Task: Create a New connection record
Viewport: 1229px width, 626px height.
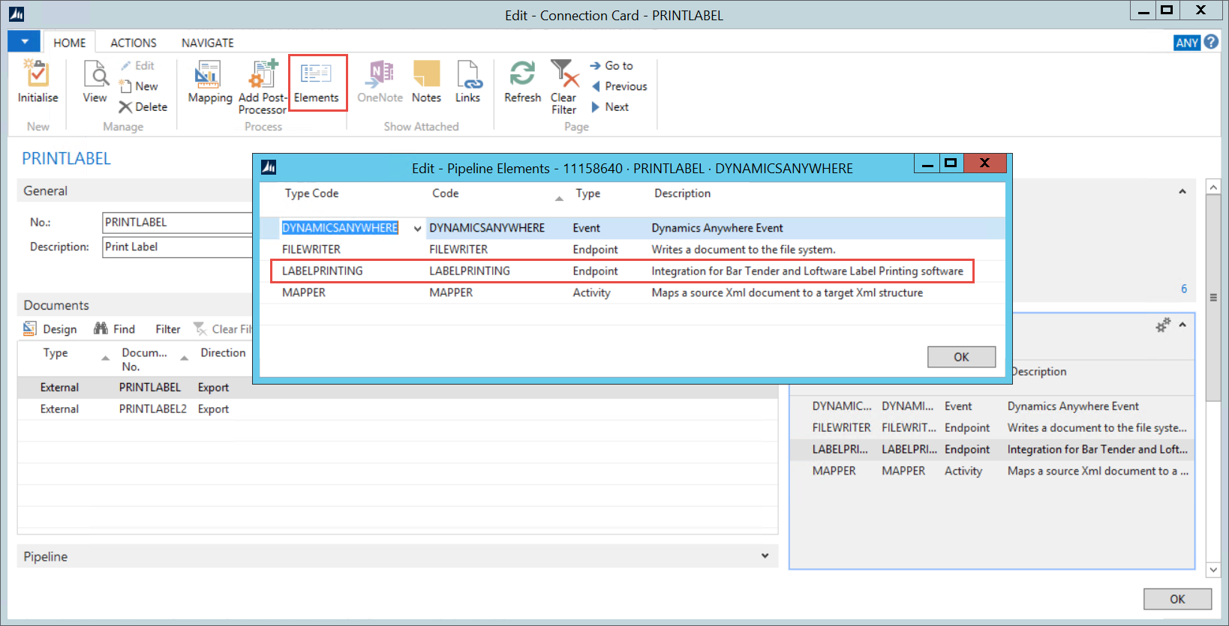Action: [x=139, y=86]
